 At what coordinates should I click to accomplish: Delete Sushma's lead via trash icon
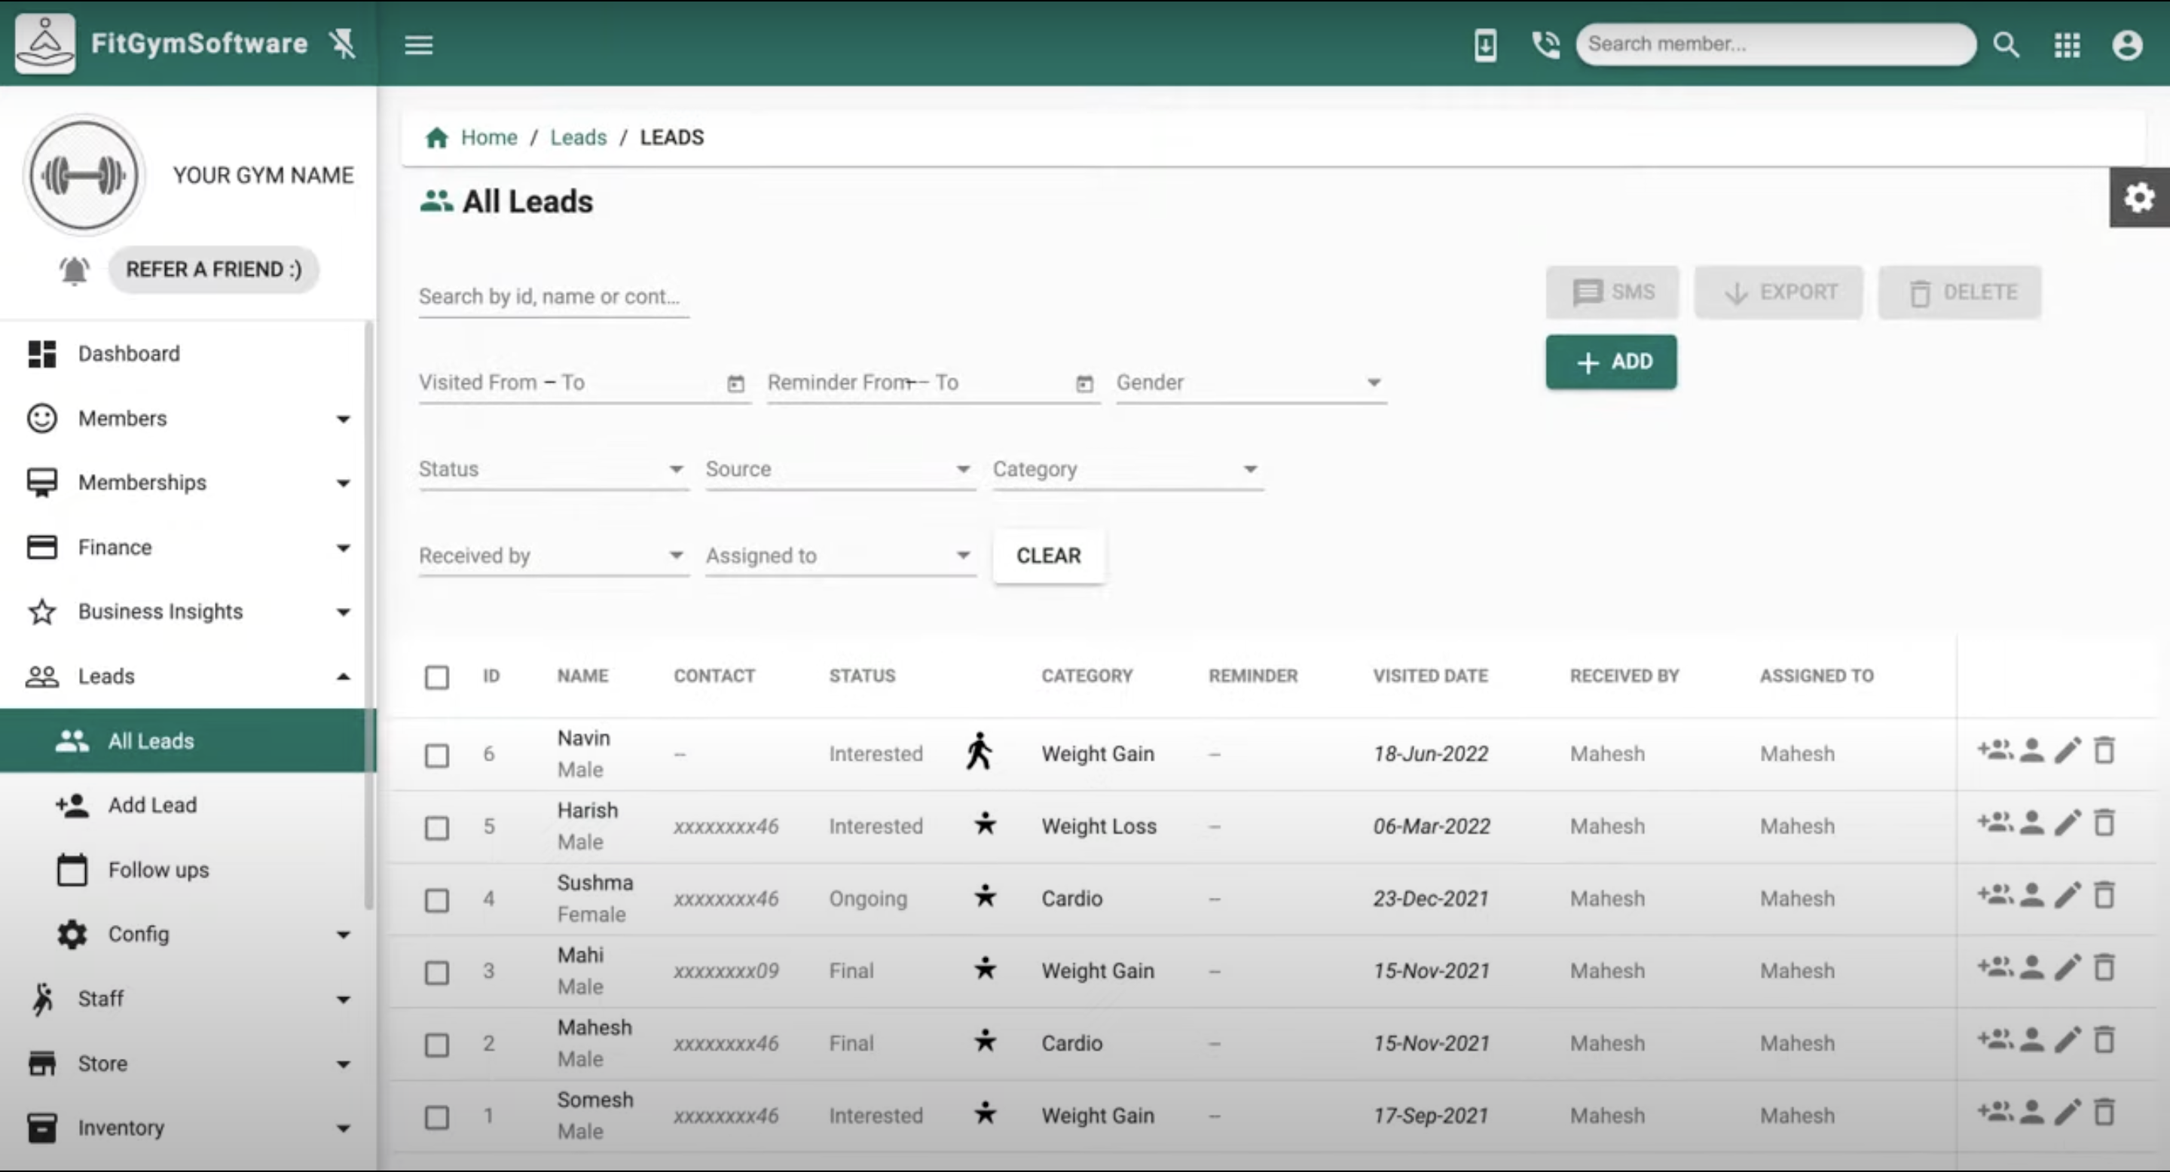(x=2105, y=895)
